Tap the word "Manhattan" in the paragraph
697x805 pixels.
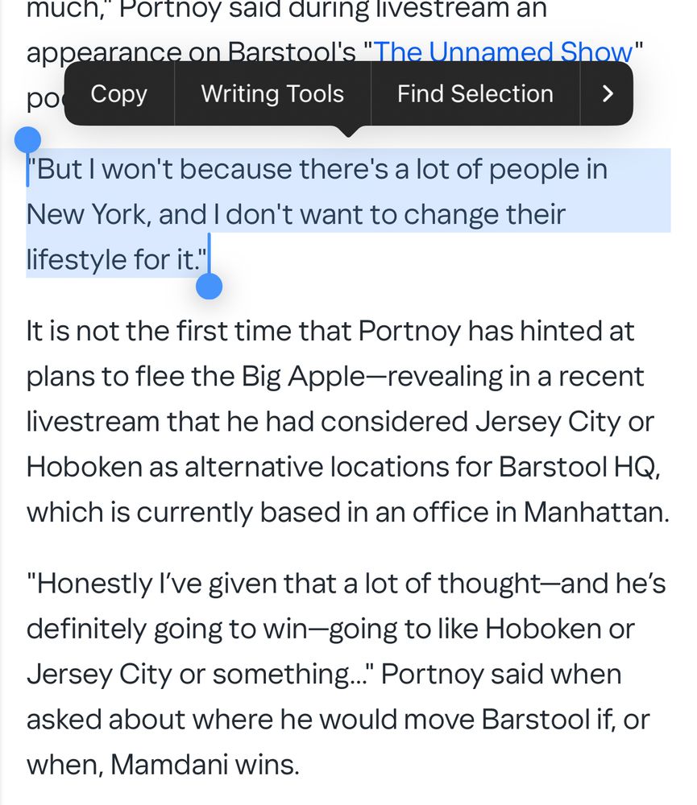(x=596, y=512)
